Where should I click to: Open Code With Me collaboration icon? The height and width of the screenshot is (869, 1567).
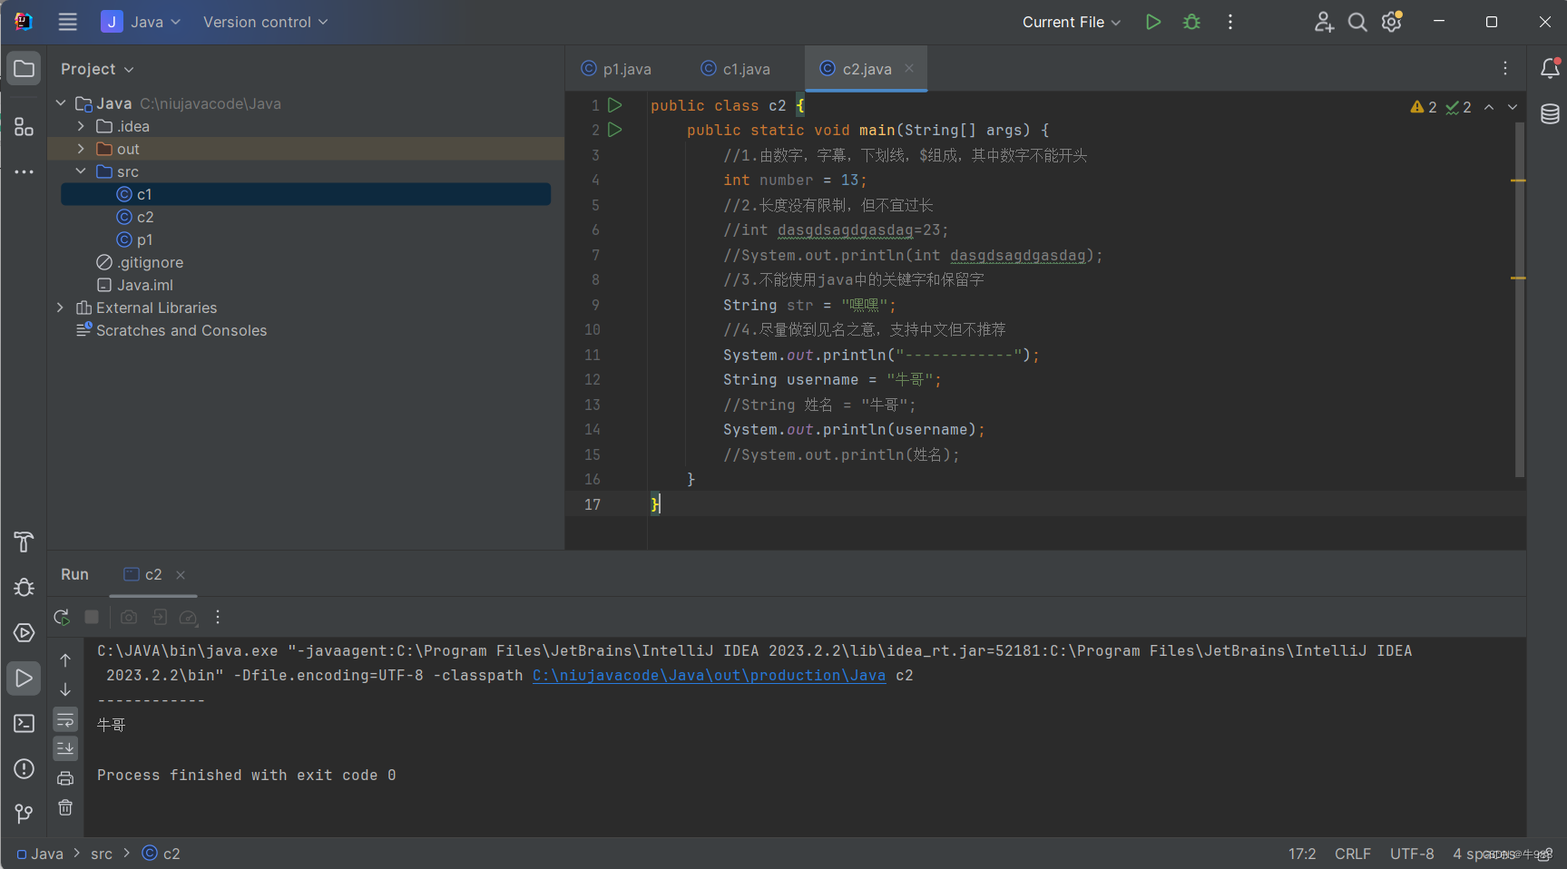(x=1323, y=22)
